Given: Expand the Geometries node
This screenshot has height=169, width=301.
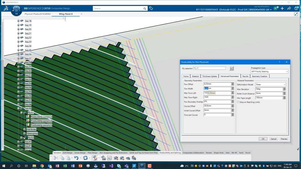Looking at the screenshot, I should (24, 133).
